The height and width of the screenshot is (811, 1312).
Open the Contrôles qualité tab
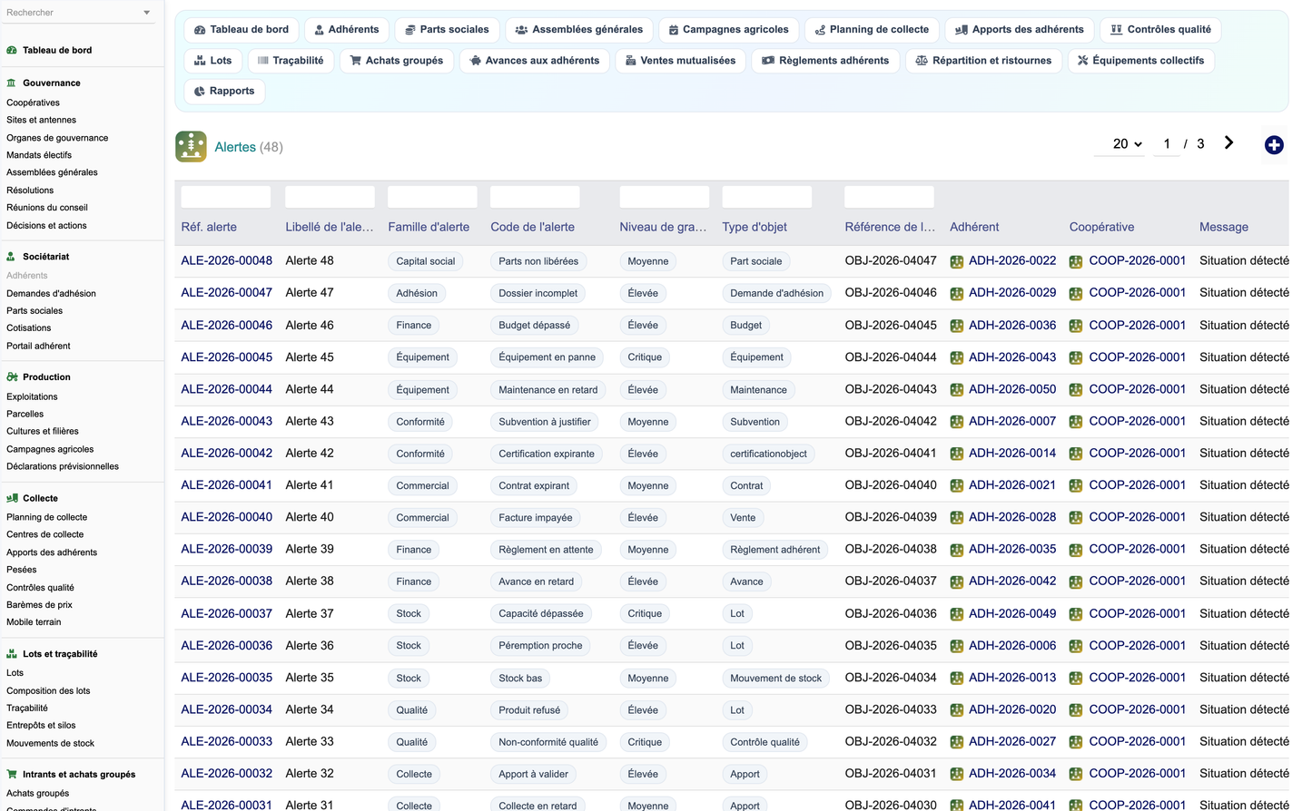(1160, 30)
